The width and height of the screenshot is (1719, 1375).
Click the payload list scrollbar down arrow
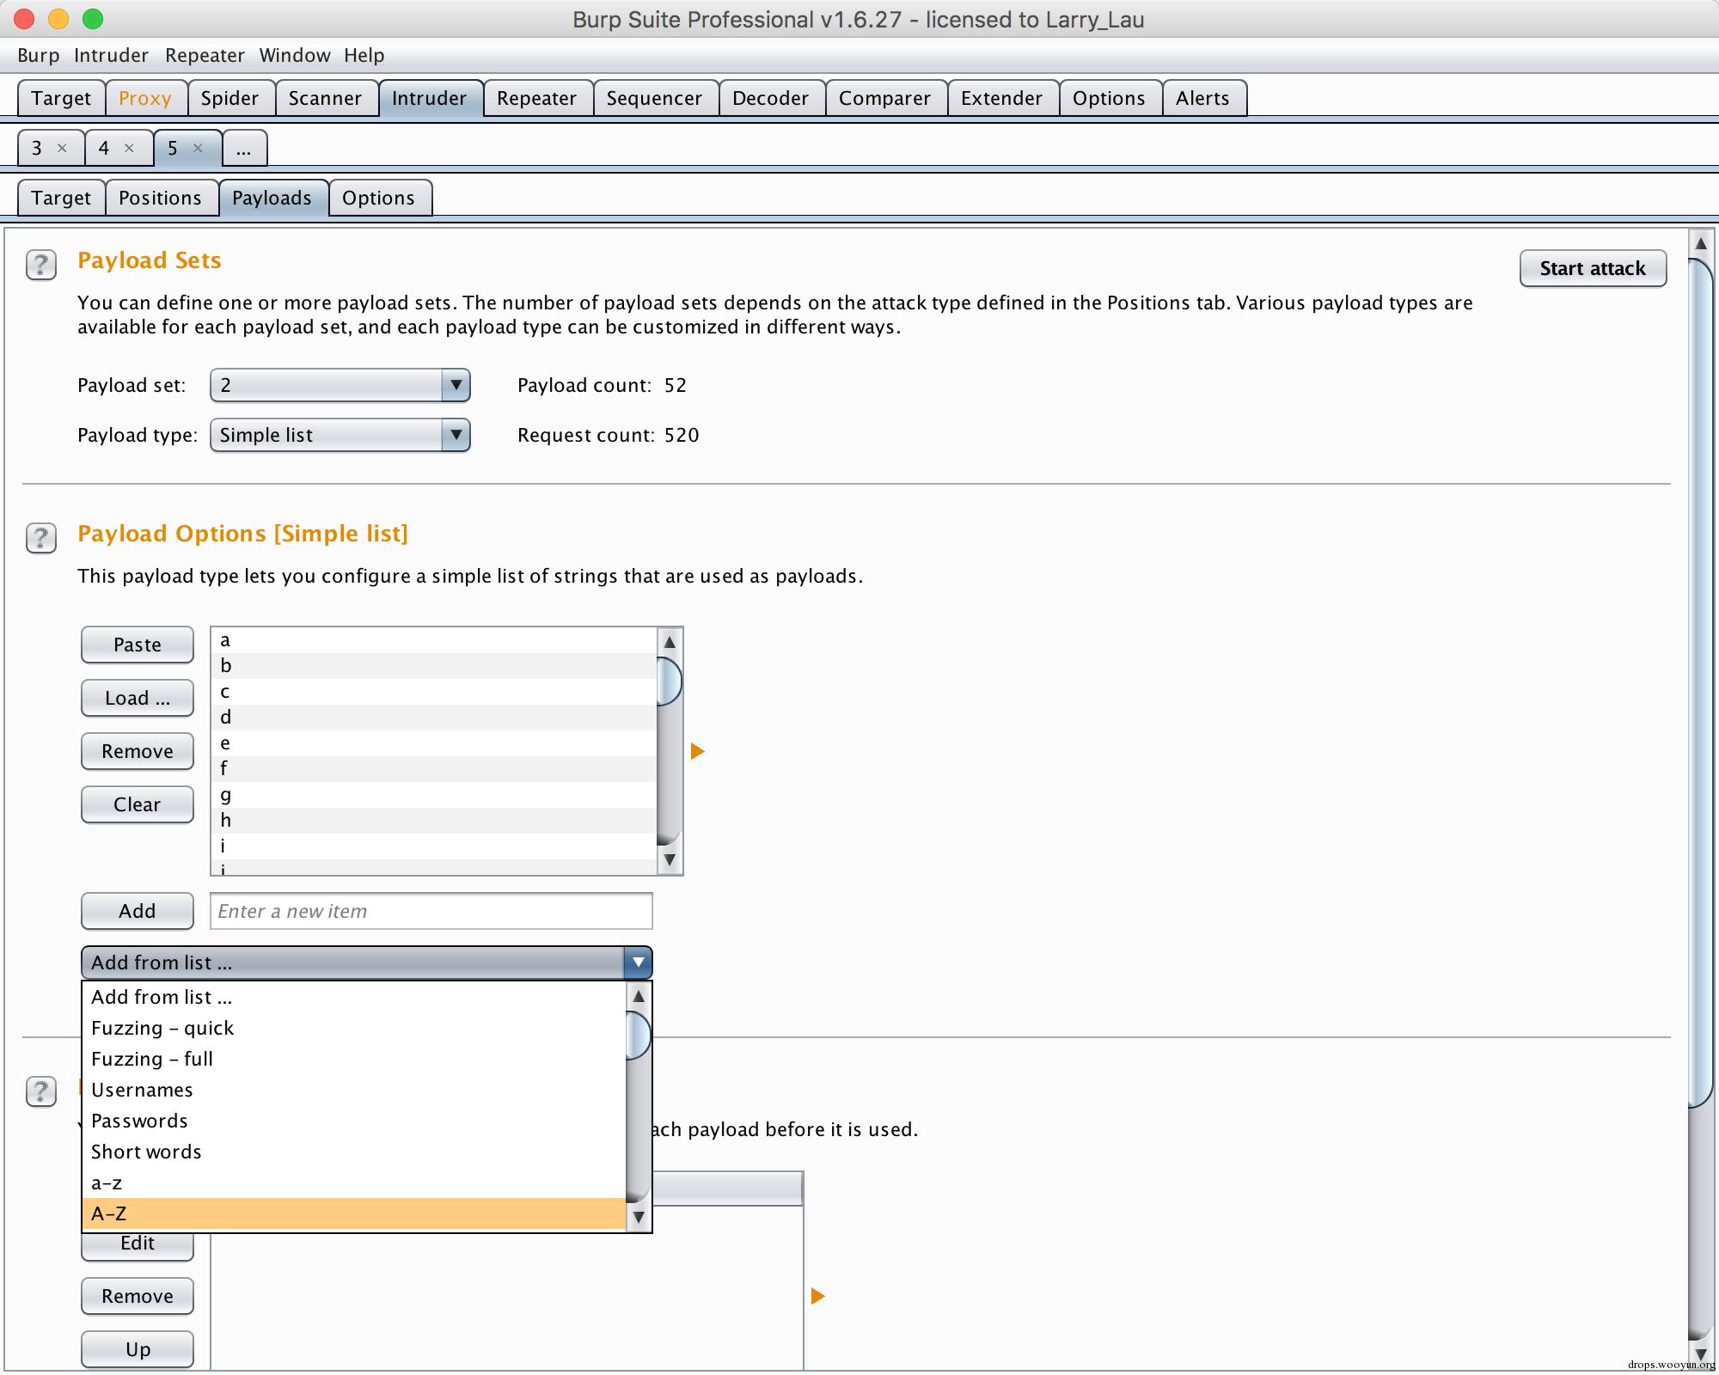point(670,859)
